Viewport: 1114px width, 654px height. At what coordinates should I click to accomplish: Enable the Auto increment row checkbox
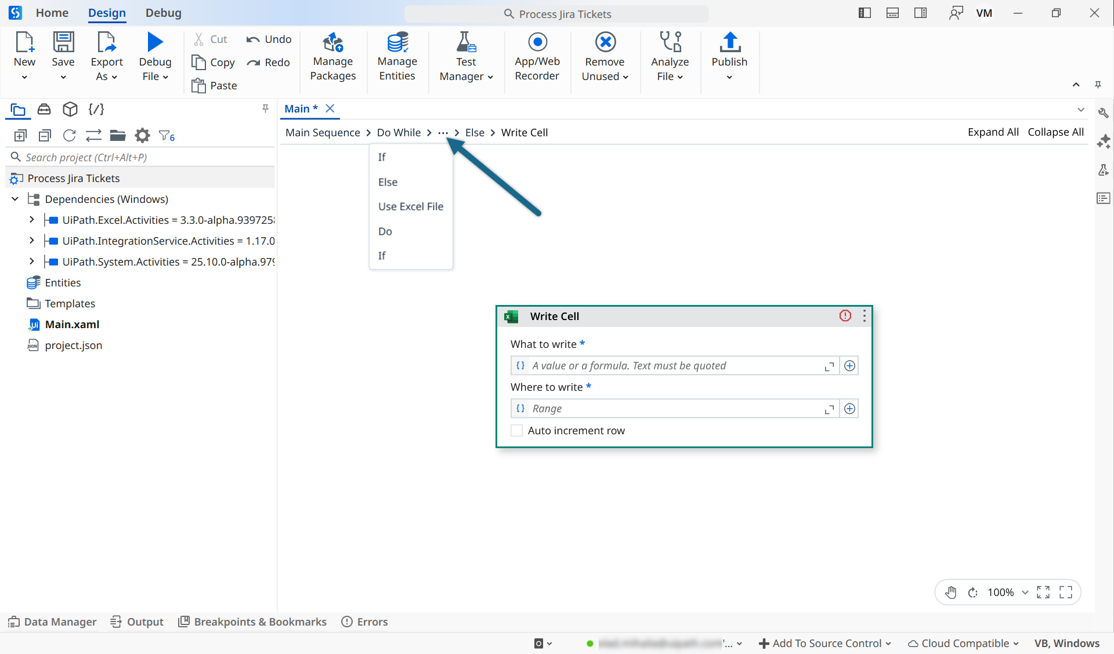(516, 430)
